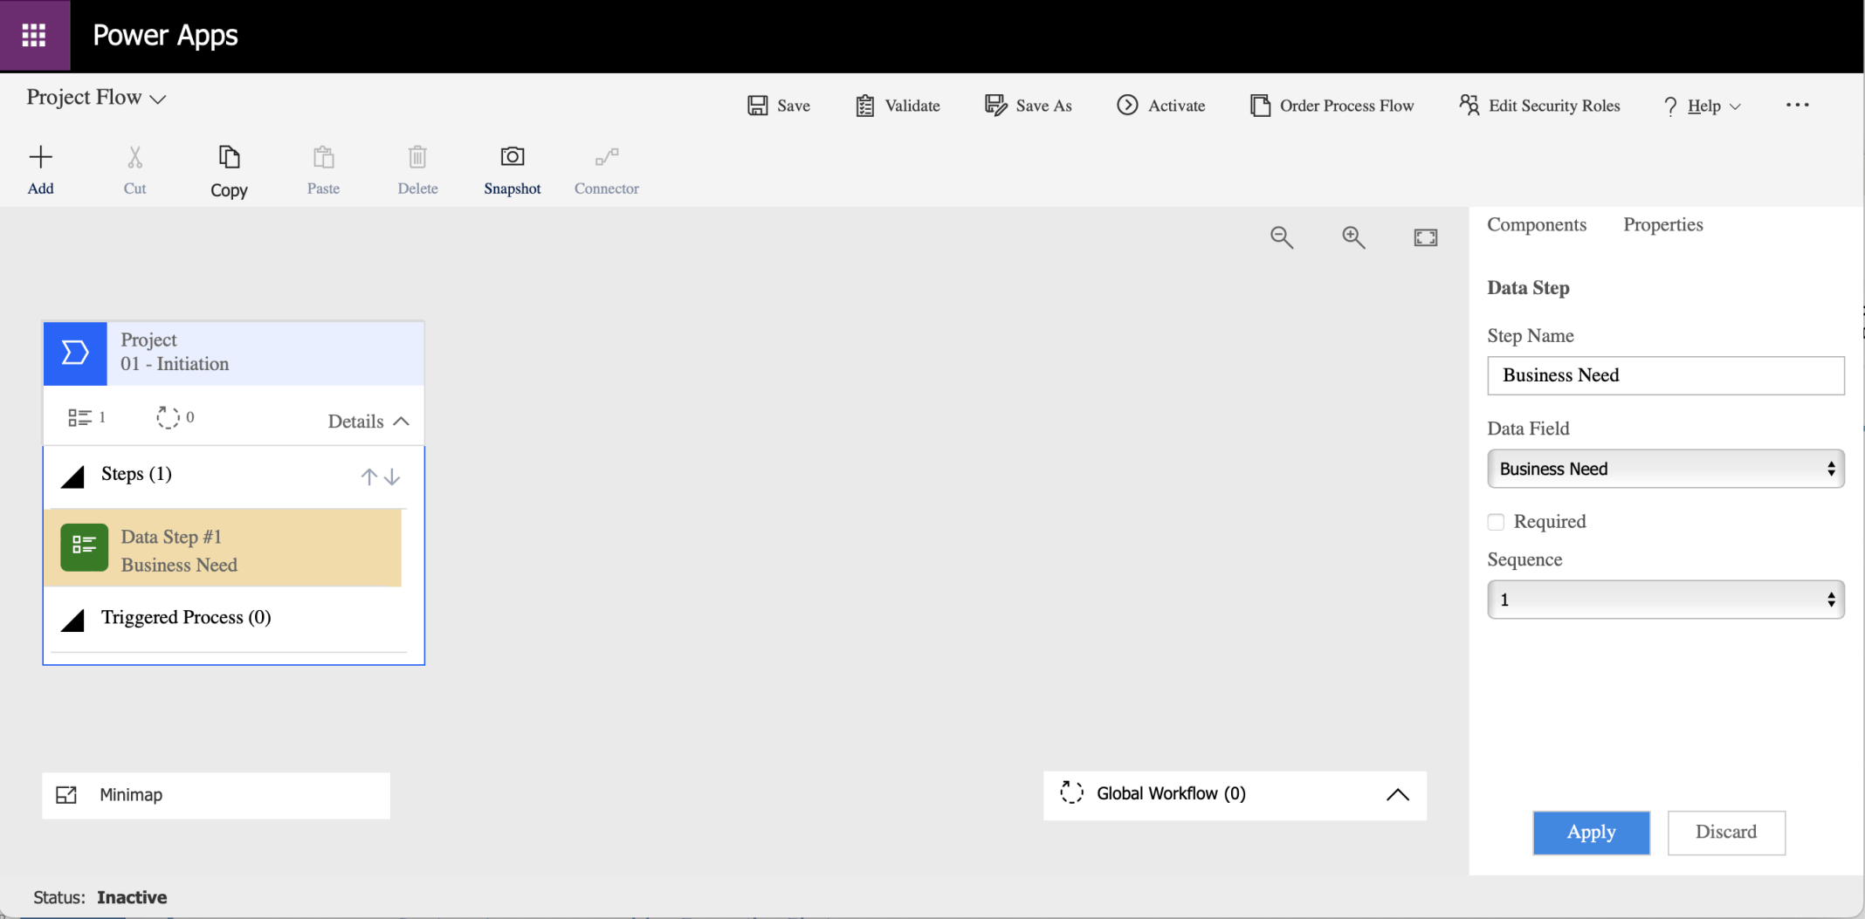Click the Discard button
The image size is (1865, 919).
(x=1725, y=832)
